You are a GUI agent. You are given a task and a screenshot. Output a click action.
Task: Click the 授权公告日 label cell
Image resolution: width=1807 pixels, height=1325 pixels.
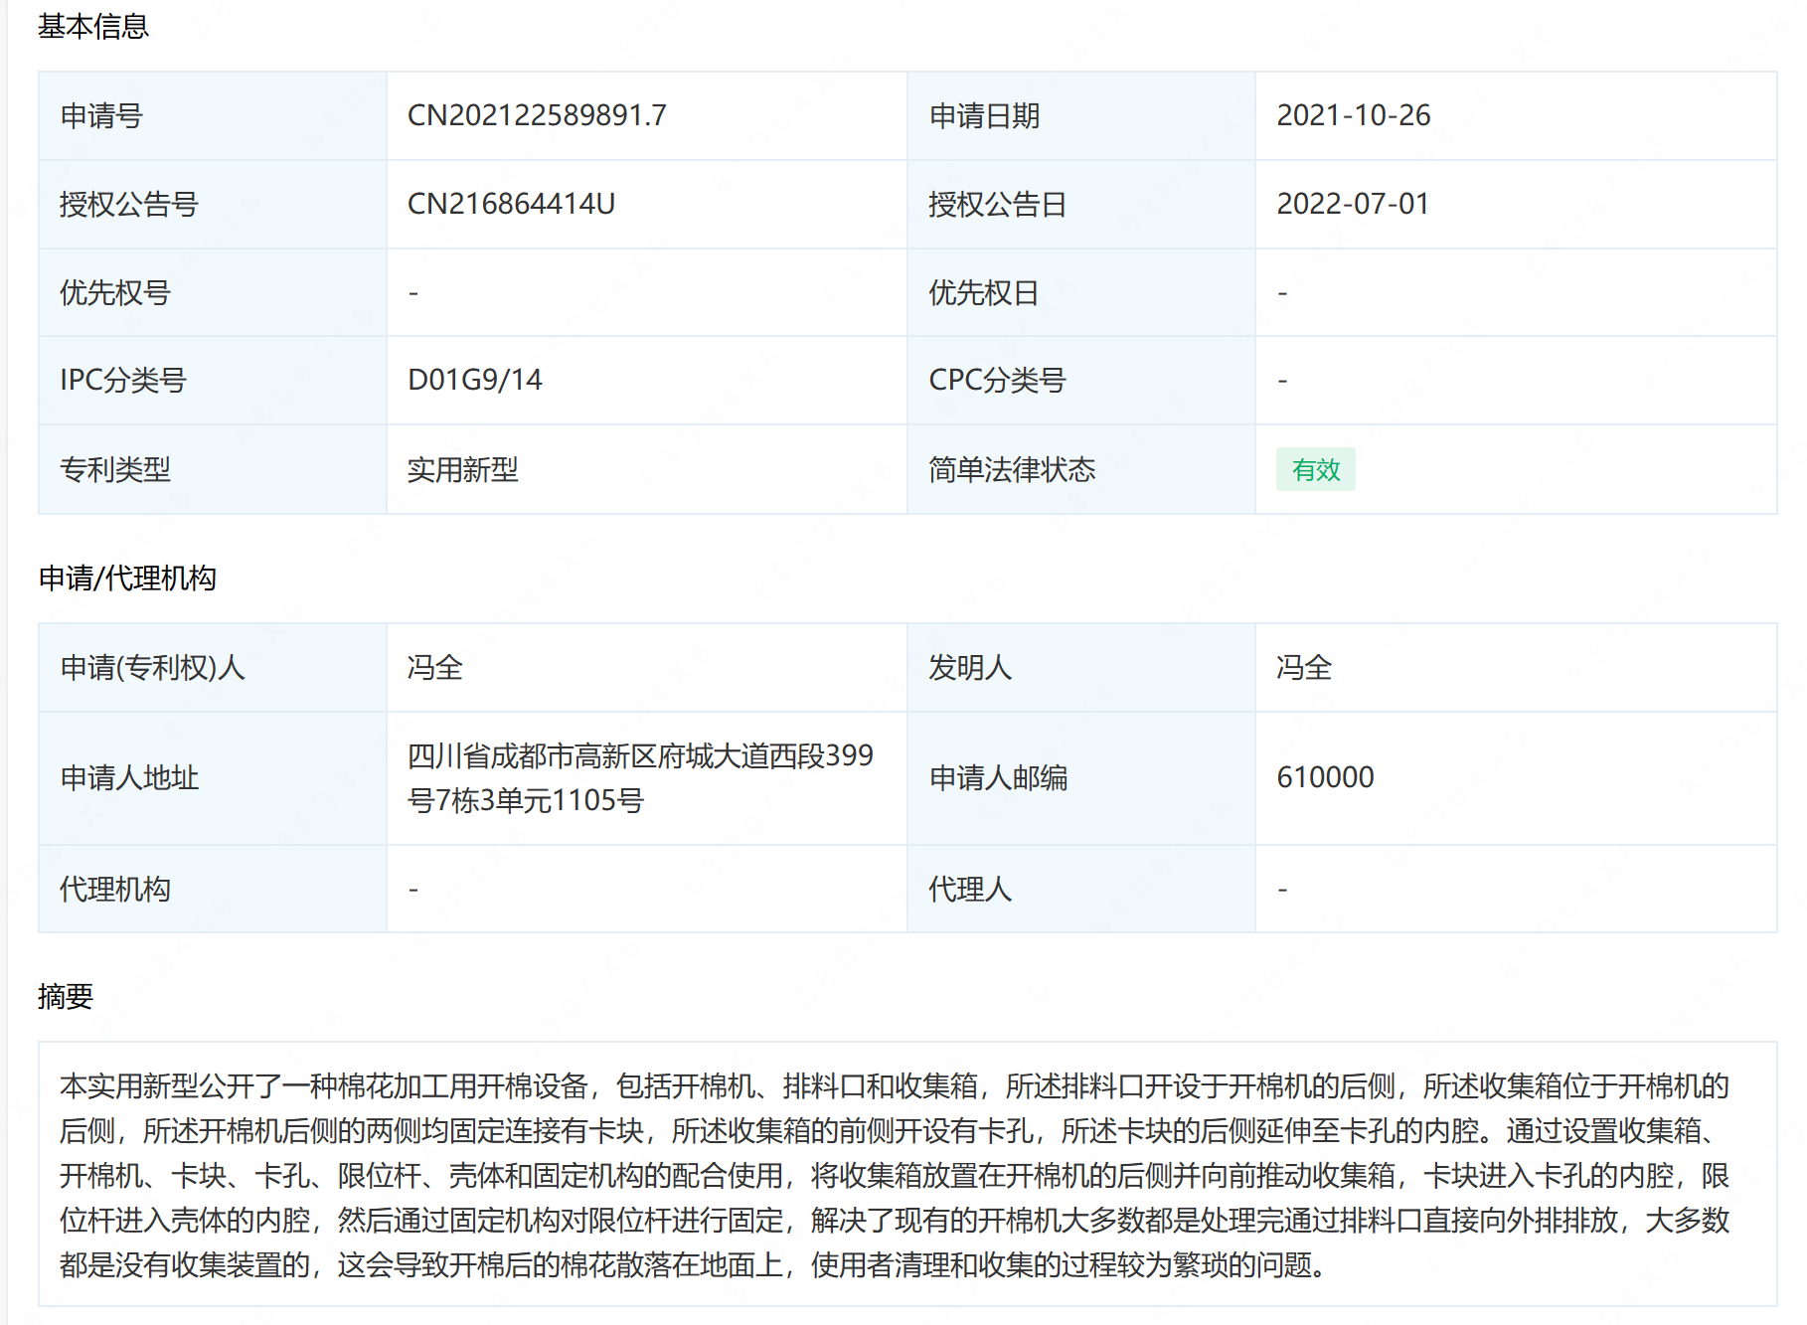pos(1081,204)
